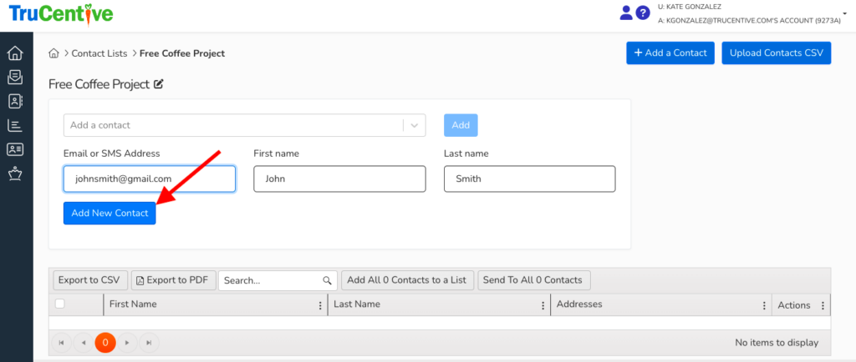Screen dimensions: 856x362
Task: Click the user profile icon in header
Action: click(x=626, y=13)
